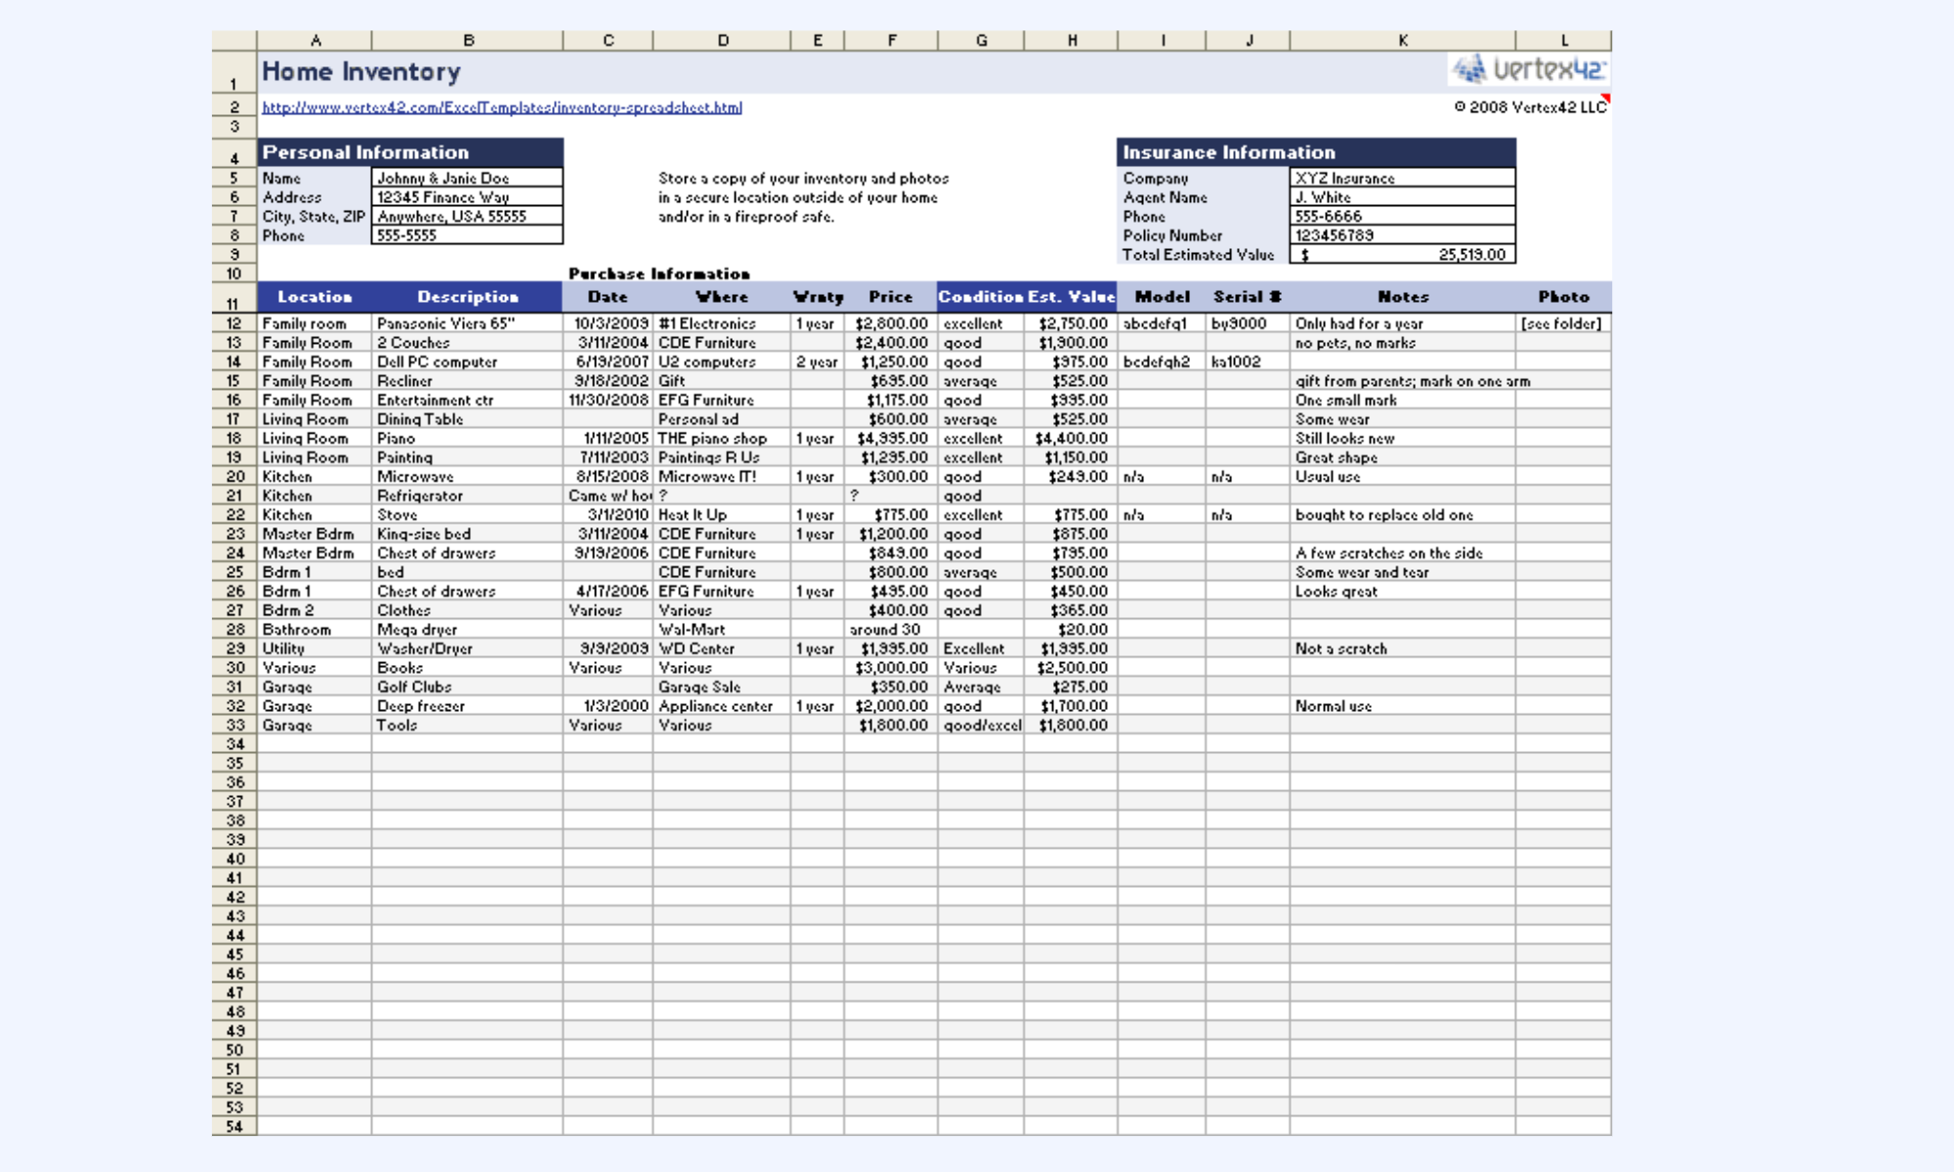Select the '[see folder]' photo cell
Screen dimensions: 1954x1172
pos(1563,323)
